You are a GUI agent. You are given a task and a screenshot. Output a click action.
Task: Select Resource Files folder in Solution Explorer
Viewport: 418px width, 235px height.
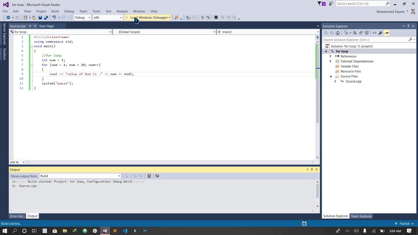click(351, 71)
